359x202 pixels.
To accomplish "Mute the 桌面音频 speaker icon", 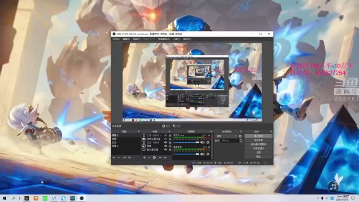I will pyautogui.click(x=203, y=154).
